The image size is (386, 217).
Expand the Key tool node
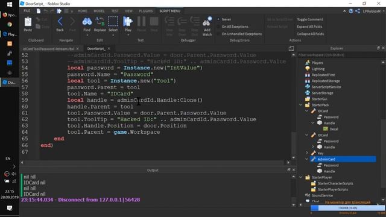point(307,153)
